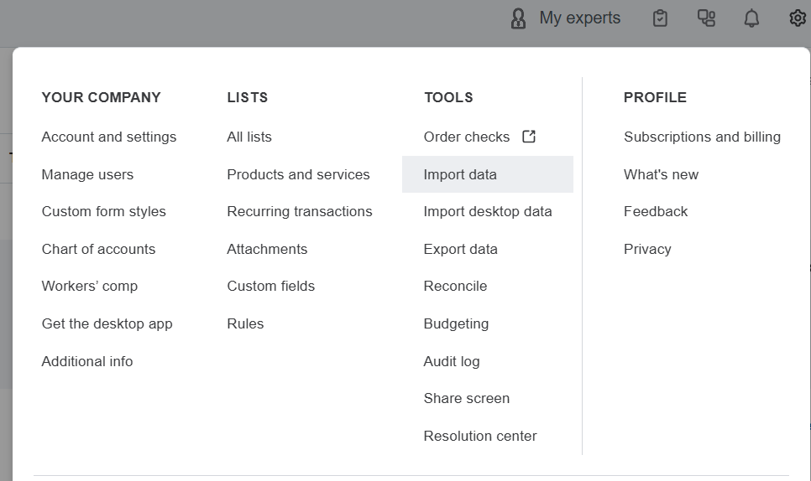Open Manage users
The height and width of the screenshot is (481, 811).
point(87,174)
